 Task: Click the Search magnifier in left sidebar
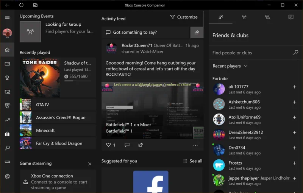(x=7, y=148)
